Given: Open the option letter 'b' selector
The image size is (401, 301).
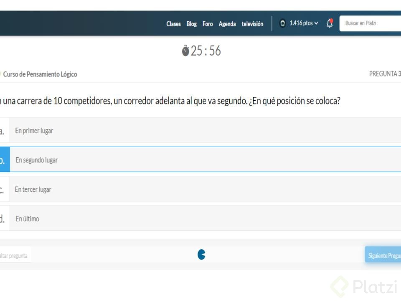Looking at the screenshot, I should click(x=2, y=160).
